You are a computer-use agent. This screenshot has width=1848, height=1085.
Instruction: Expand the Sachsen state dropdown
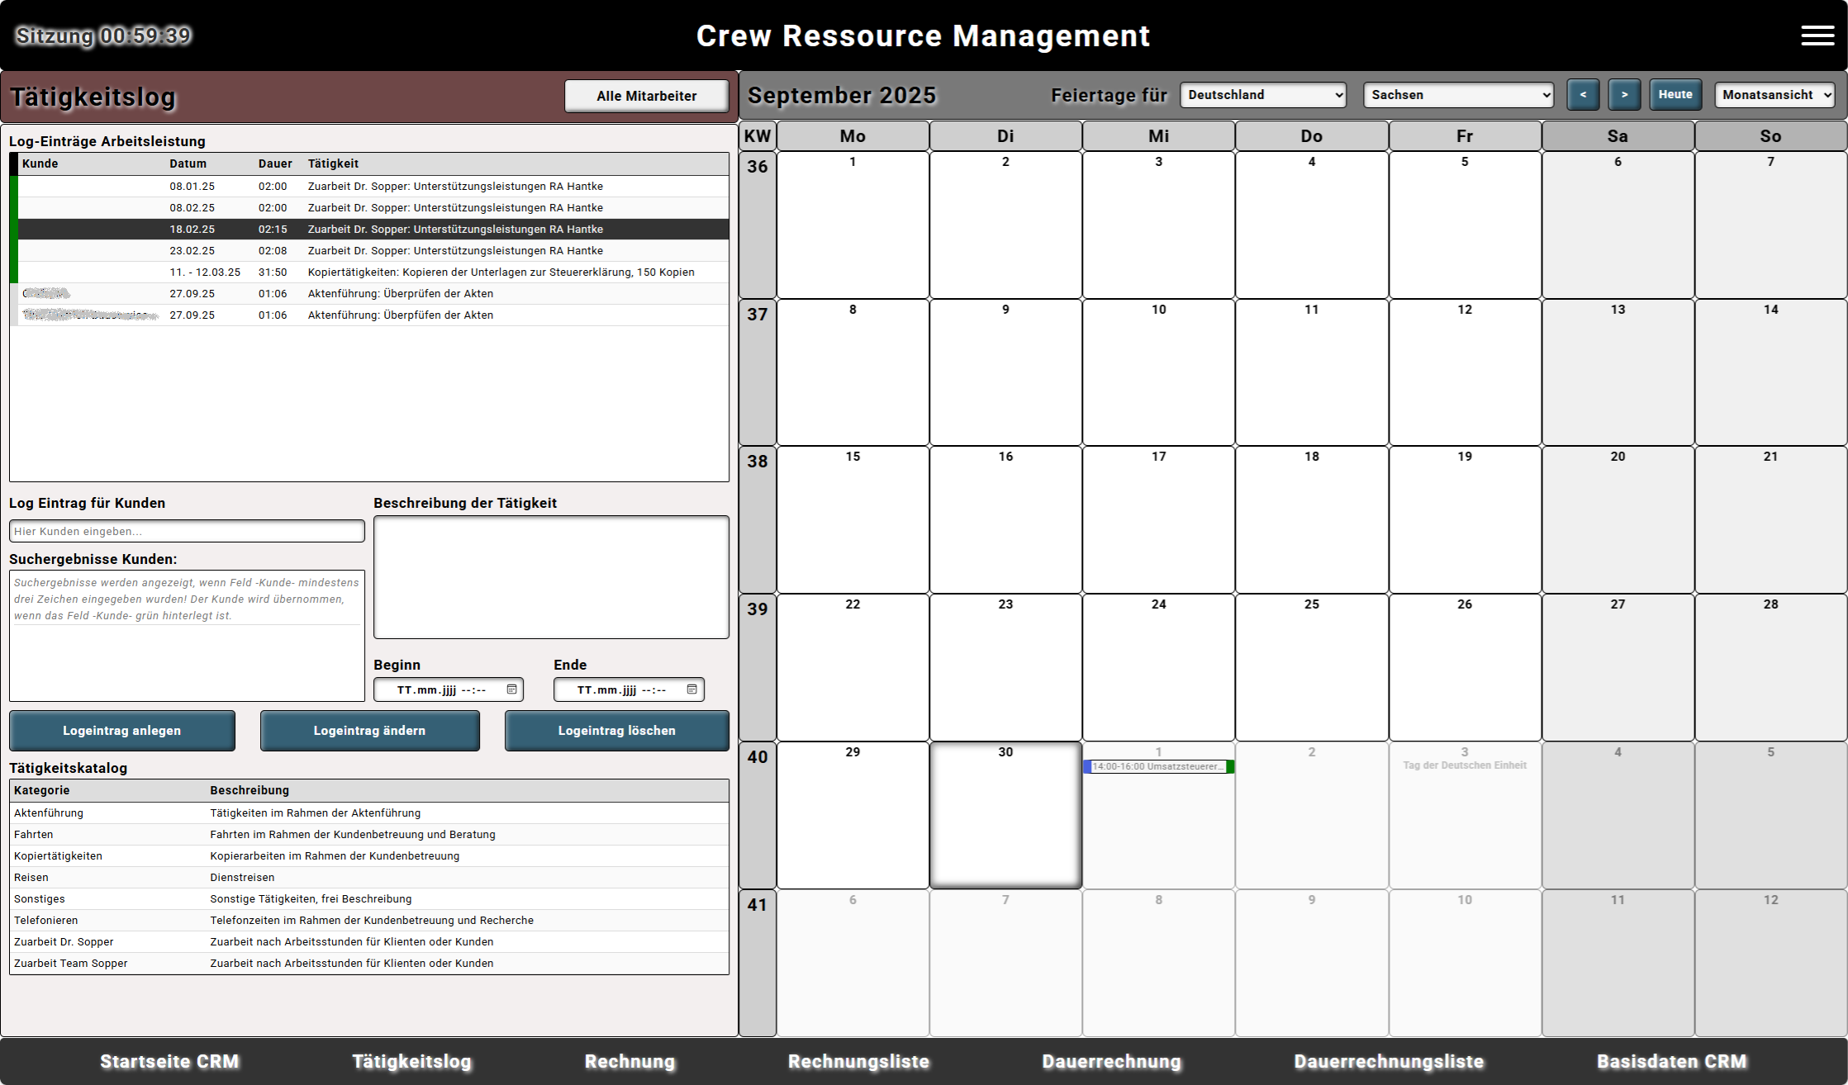coord(1457,95)
